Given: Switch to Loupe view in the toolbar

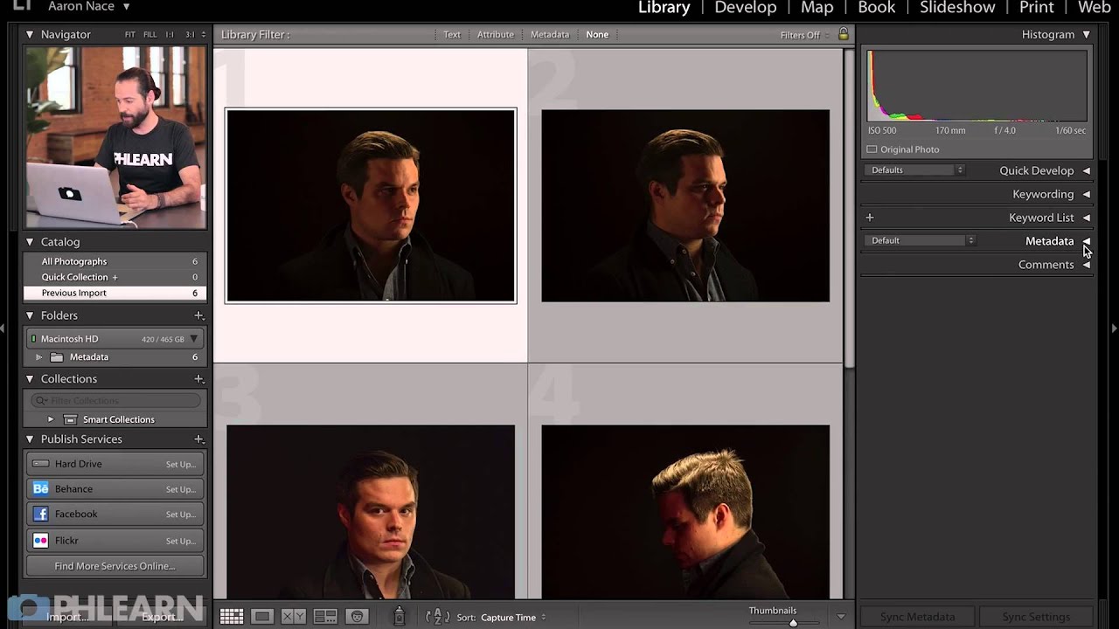Looking at the screenshot, I should pos(262,617).
